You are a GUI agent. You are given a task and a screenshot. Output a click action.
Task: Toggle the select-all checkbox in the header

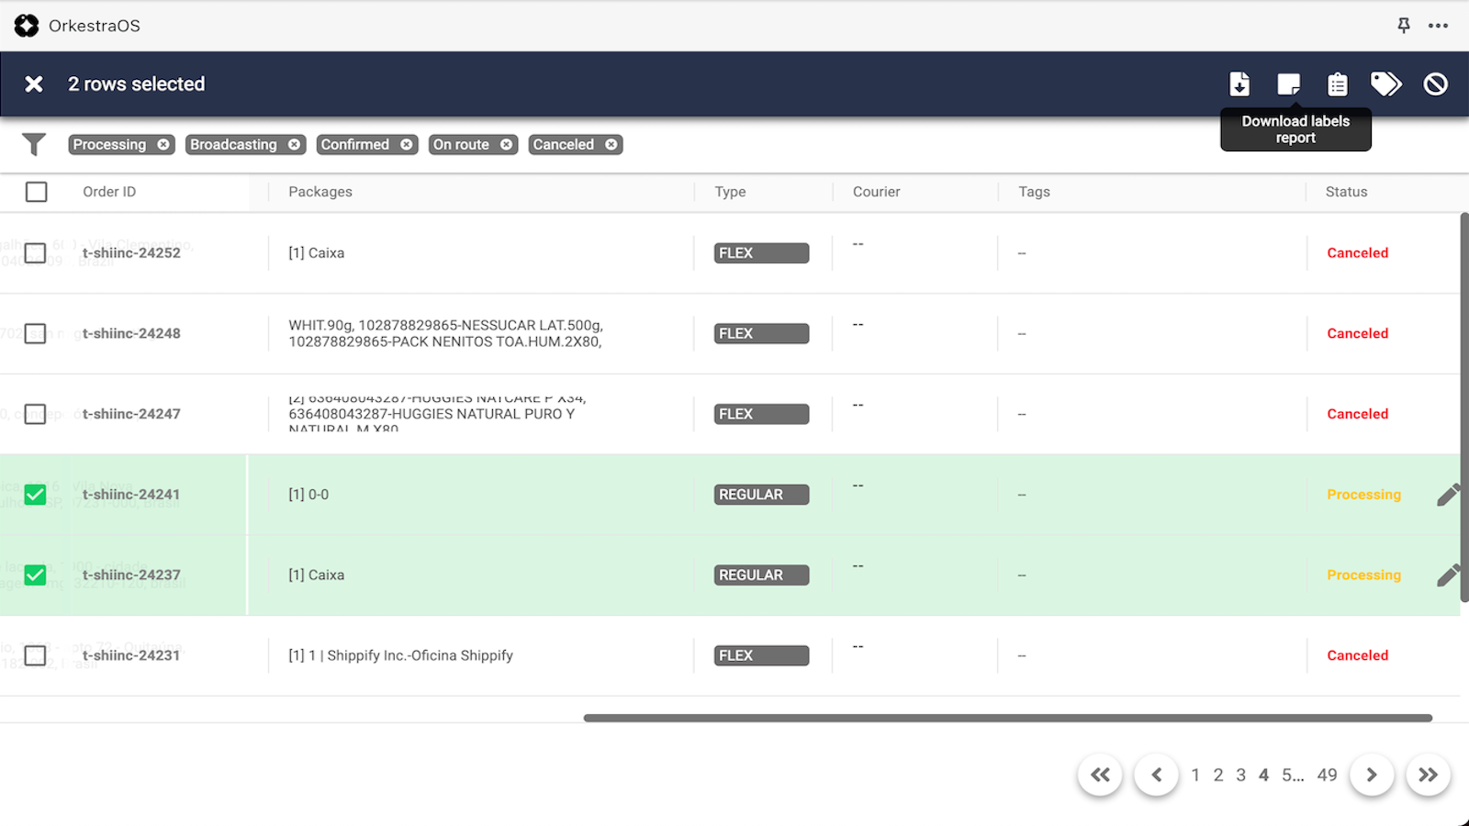36,192
